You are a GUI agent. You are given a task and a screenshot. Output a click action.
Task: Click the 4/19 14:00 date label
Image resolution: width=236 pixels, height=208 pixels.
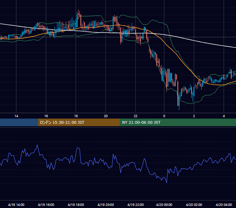pos(16,205)
